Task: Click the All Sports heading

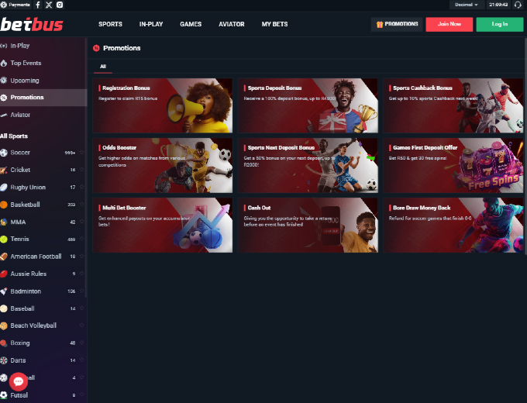Action: coord(14,136)
